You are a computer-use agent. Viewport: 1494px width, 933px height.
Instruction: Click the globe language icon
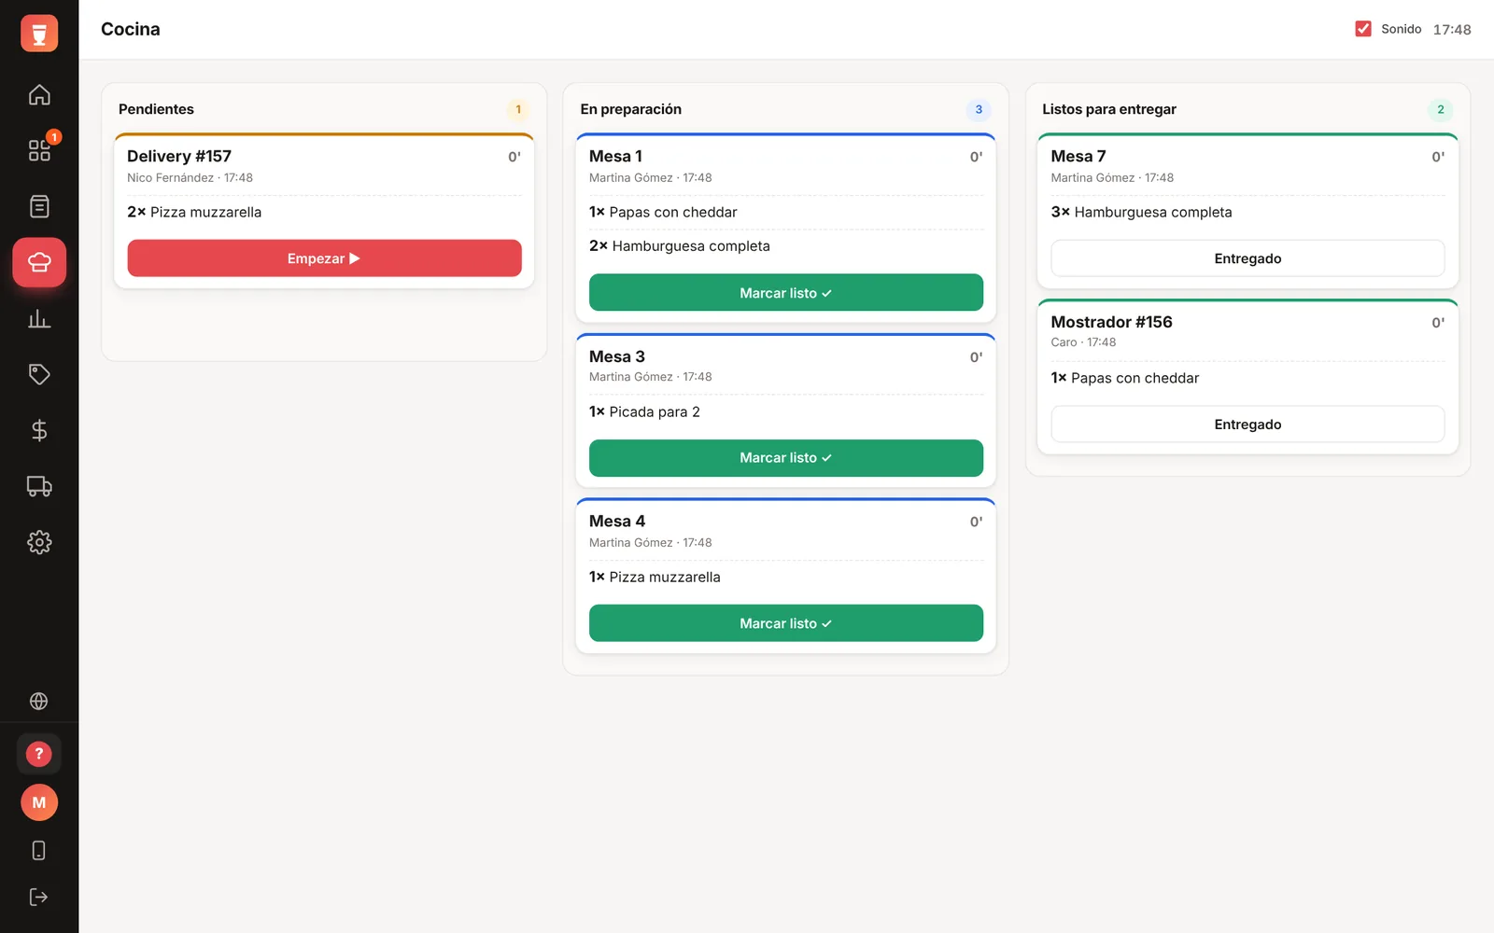tap(39, 701)
